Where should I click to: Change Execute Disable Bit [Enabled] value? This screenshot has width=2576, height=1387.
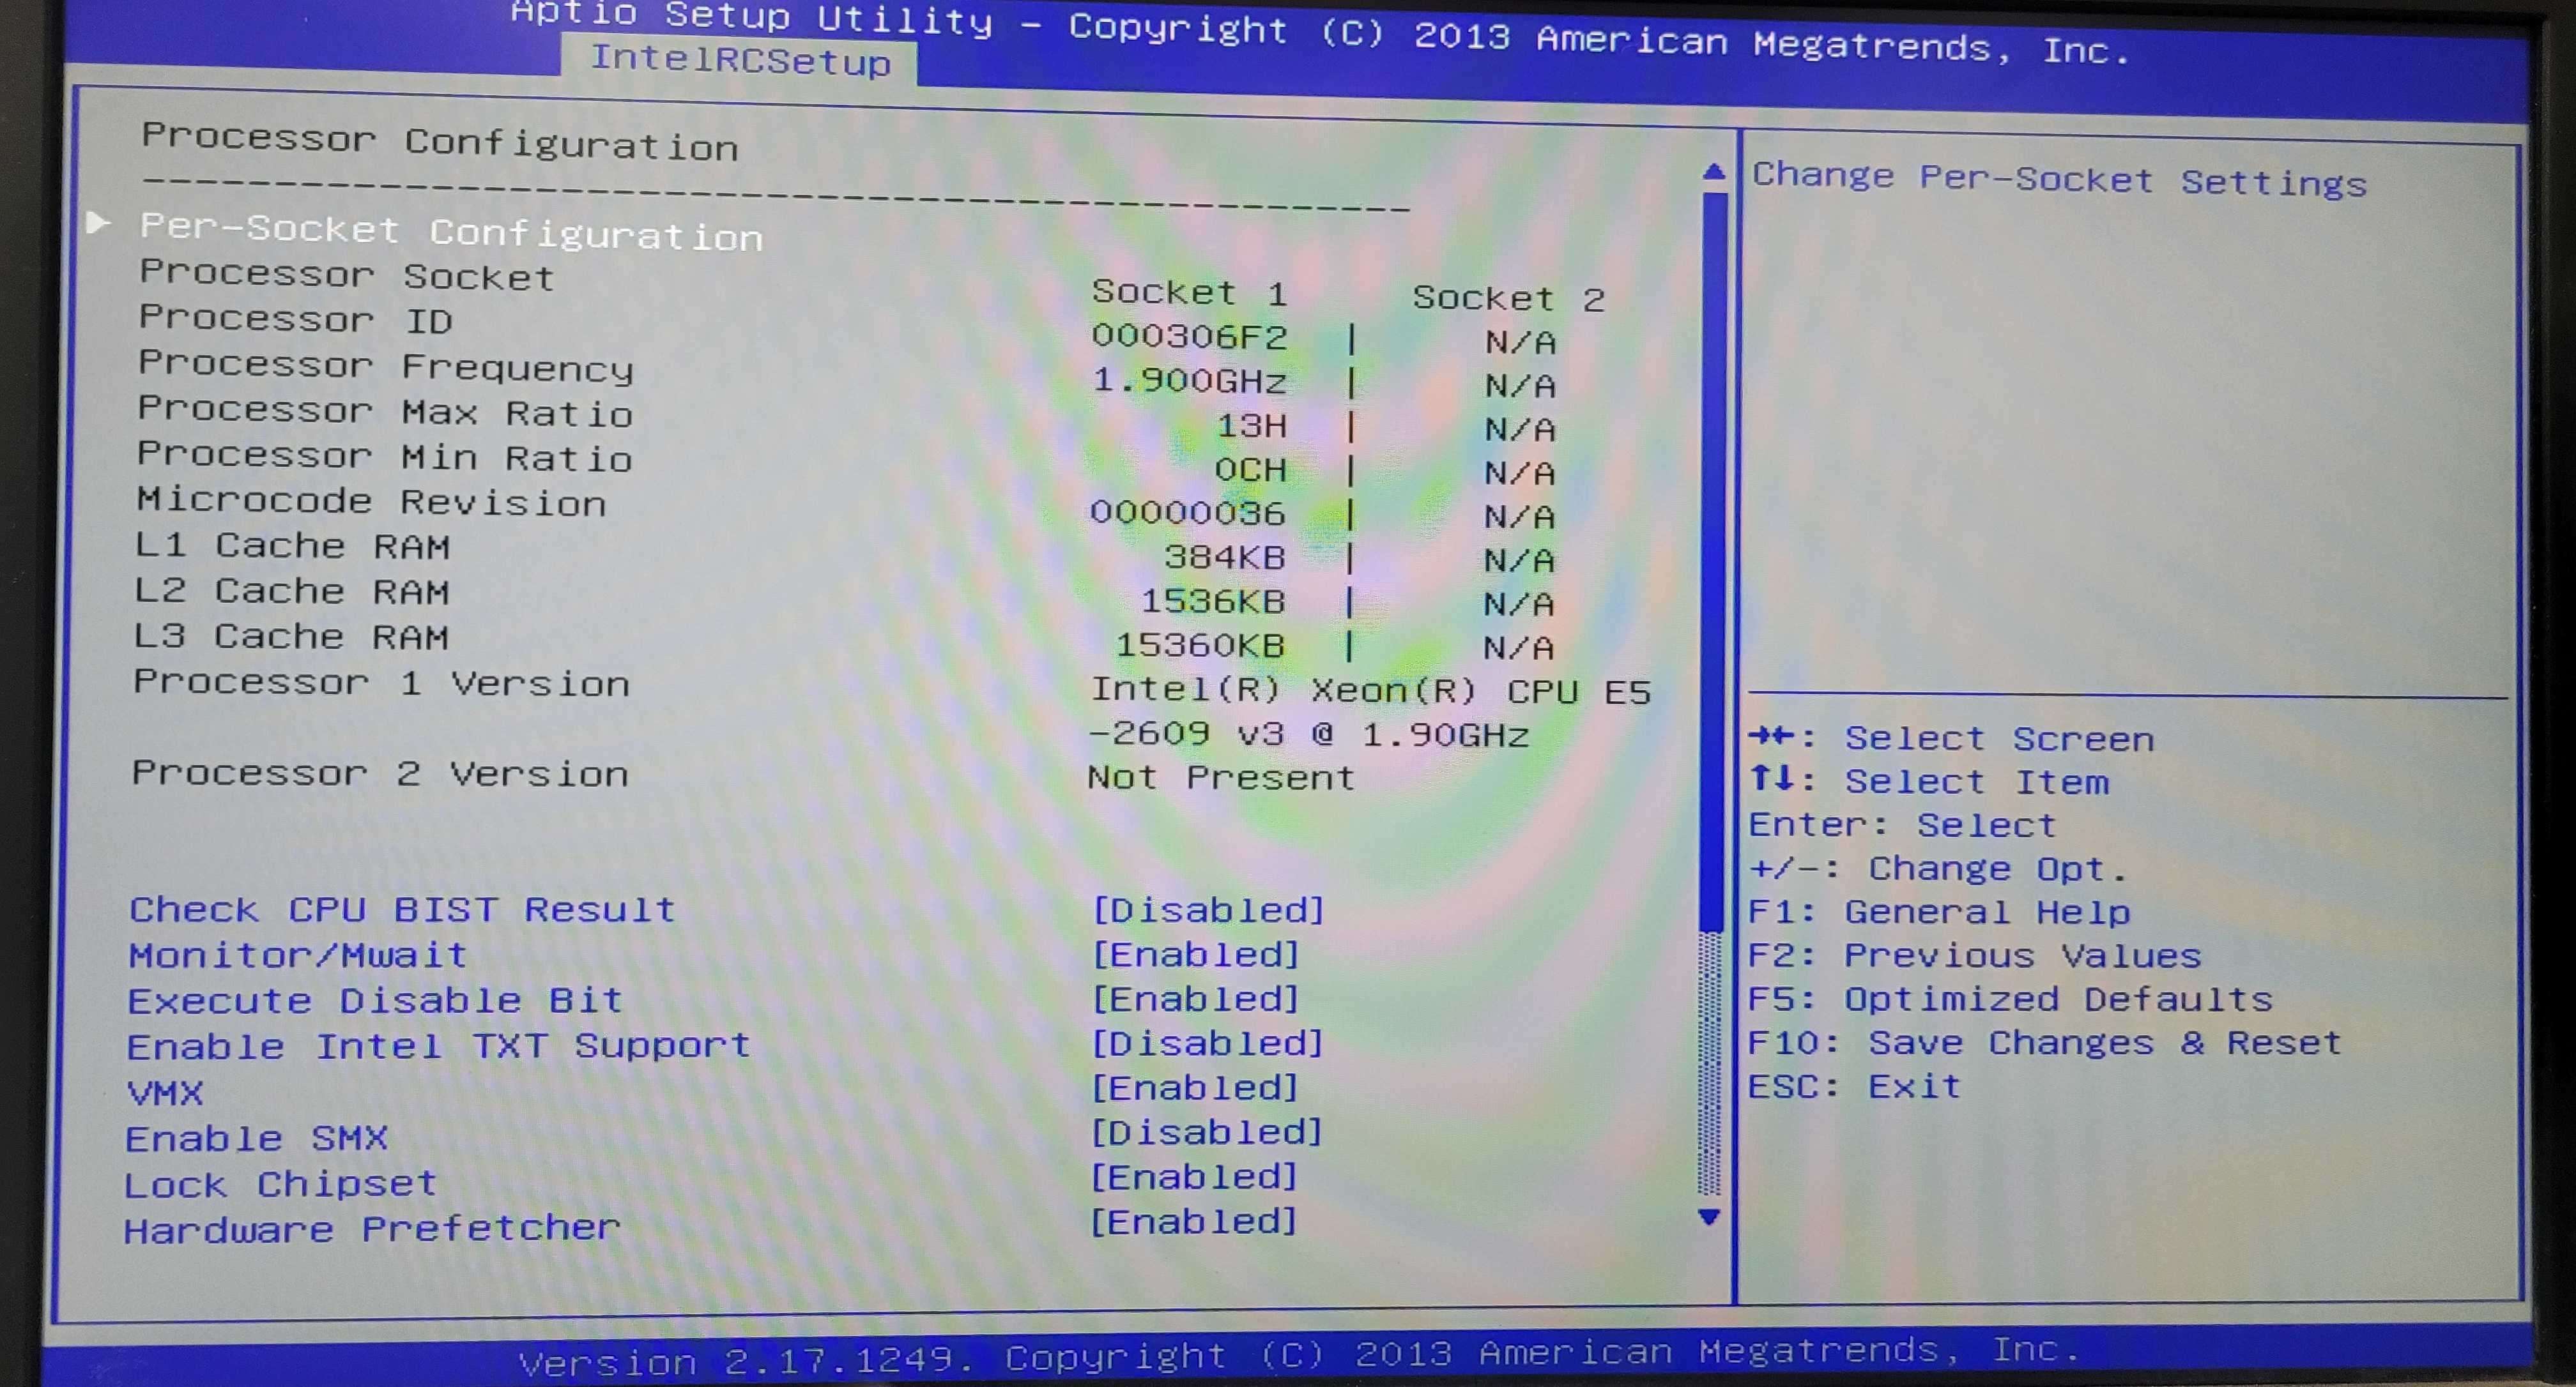click(x=1195, y=998)
